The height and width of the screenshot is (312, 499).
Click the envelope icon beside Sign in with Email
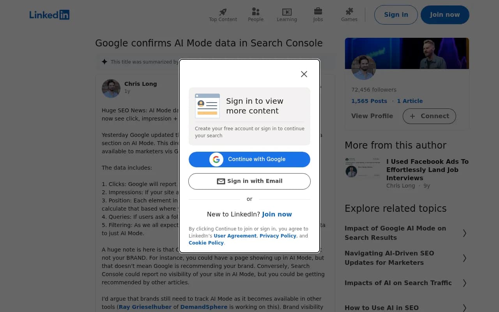coord(221,181)
